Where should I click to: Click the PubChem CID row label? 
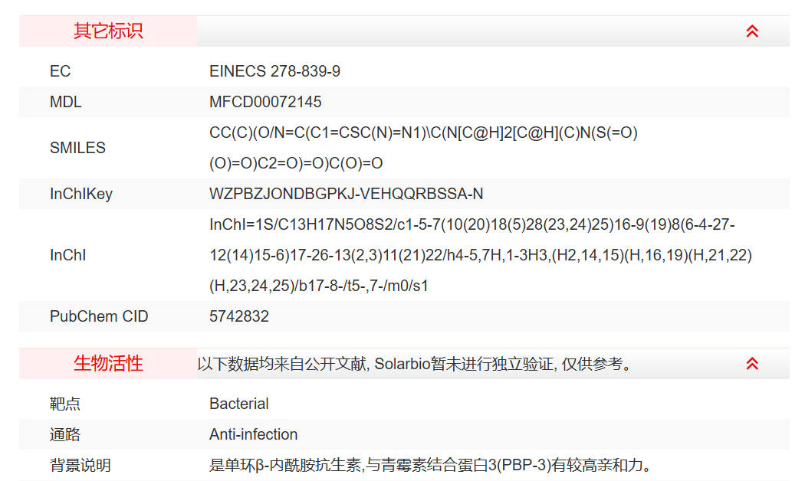99,316
